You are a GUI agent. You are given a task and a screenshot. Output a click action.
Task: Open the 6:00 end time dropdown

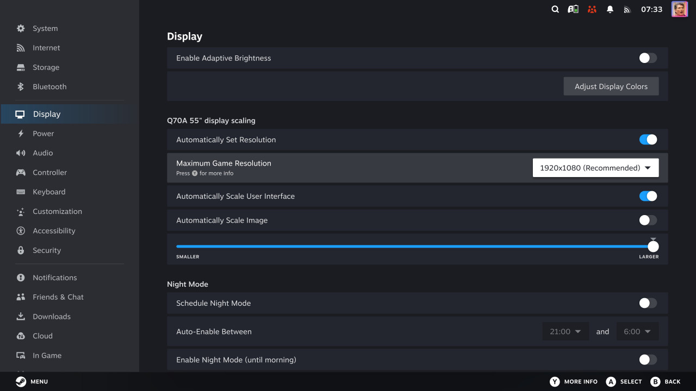pos(637,331)
